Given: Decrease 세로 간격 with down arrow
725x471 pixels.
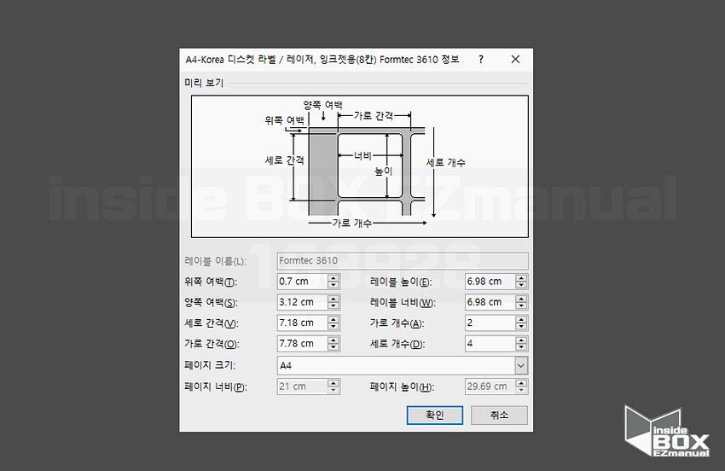Looking at the screenshot, I should point(333,327).
